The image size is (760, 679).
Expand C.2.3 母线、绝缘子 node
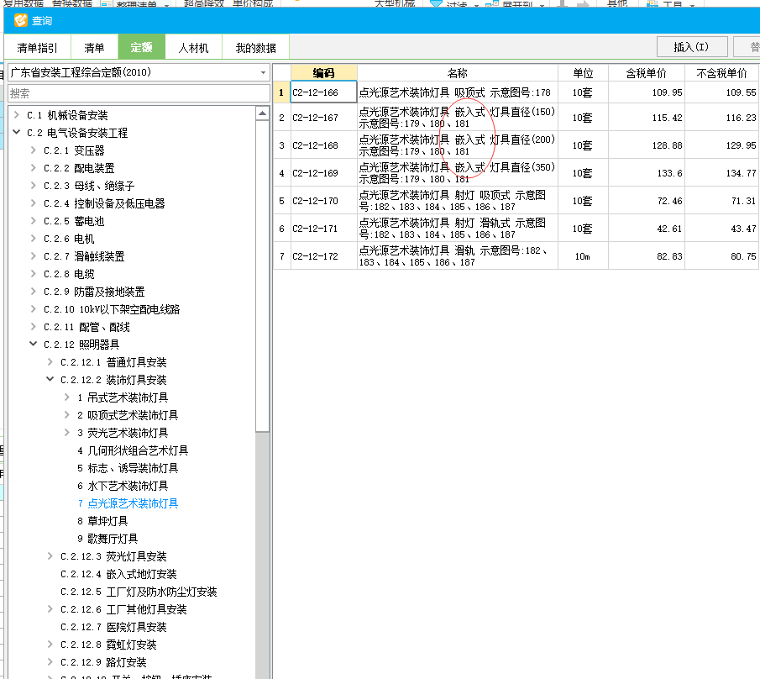pyautogui.click(x=34, y=185)
